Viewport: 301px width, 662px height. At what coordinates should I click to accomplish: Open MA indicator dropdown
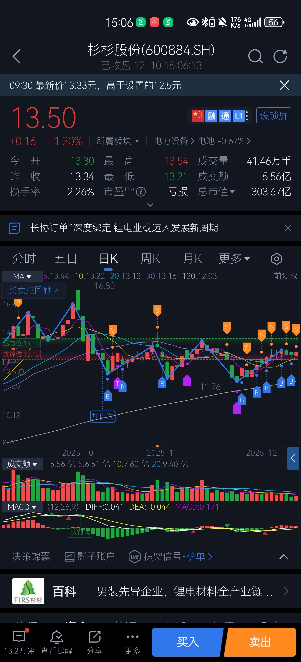pyautogui.click(x=22, y=276)
